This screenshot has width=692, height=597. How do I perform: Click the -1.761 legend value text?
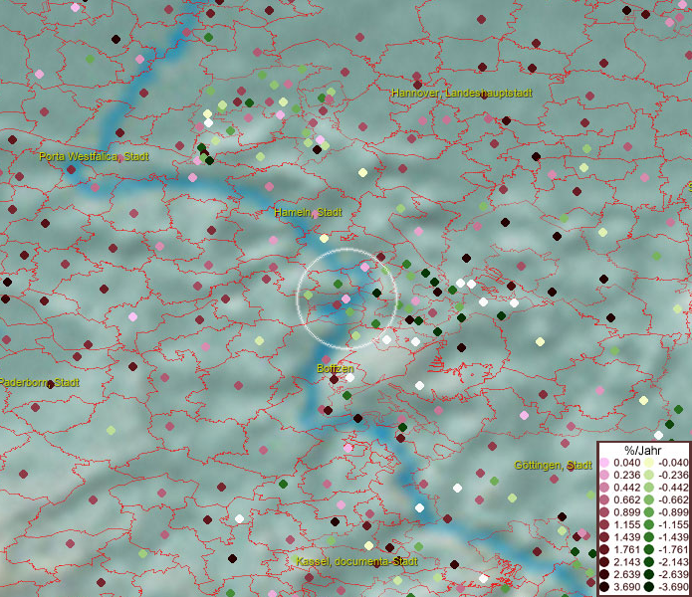673,550
